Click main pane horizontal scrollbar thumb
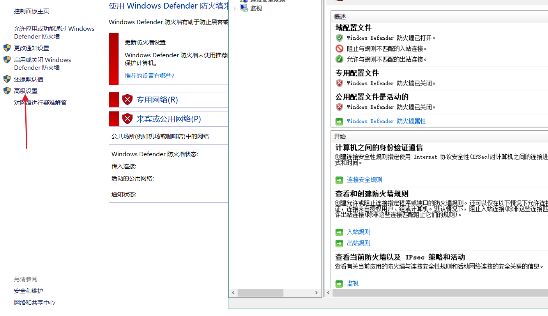Image resolution: width=548 pixels, height=316 pixels. tap(440, 292)
